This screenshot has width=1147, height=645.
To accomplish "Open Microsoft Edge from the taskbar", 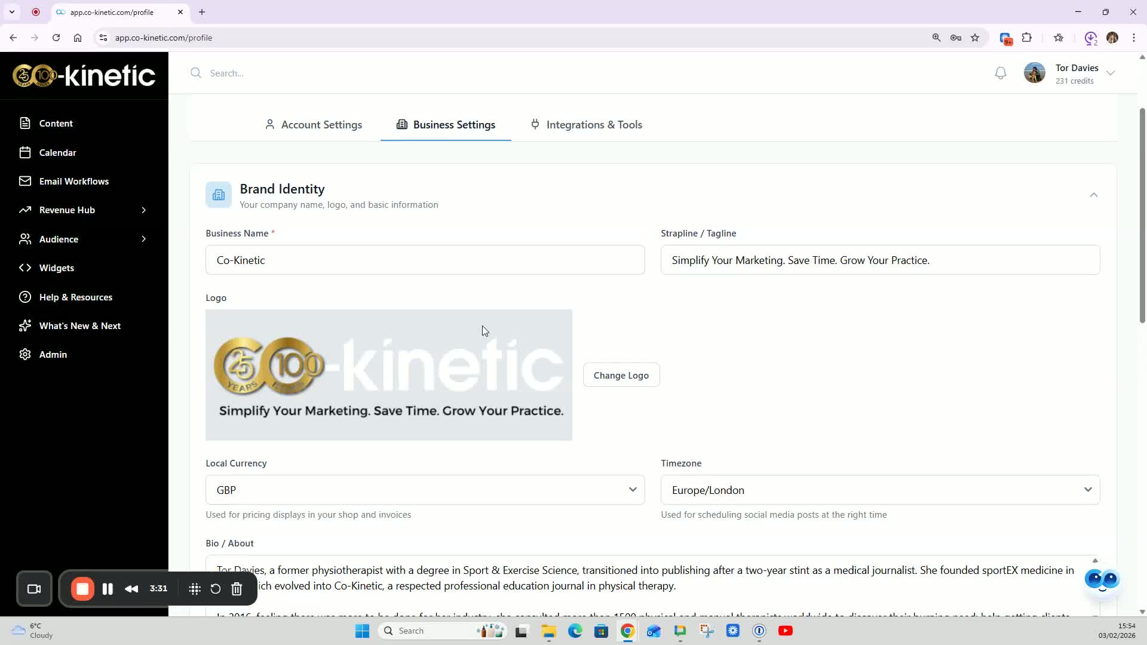I will pyautogui.click(x=575, y=631).
